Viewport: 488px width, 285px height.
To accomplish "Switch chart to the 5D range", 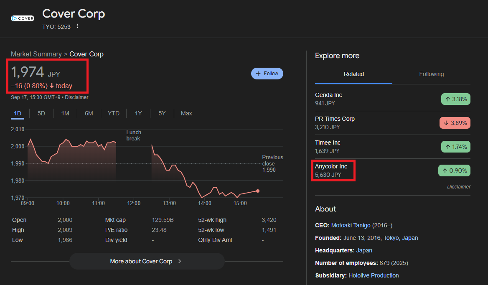I will [x=41, y=113].
